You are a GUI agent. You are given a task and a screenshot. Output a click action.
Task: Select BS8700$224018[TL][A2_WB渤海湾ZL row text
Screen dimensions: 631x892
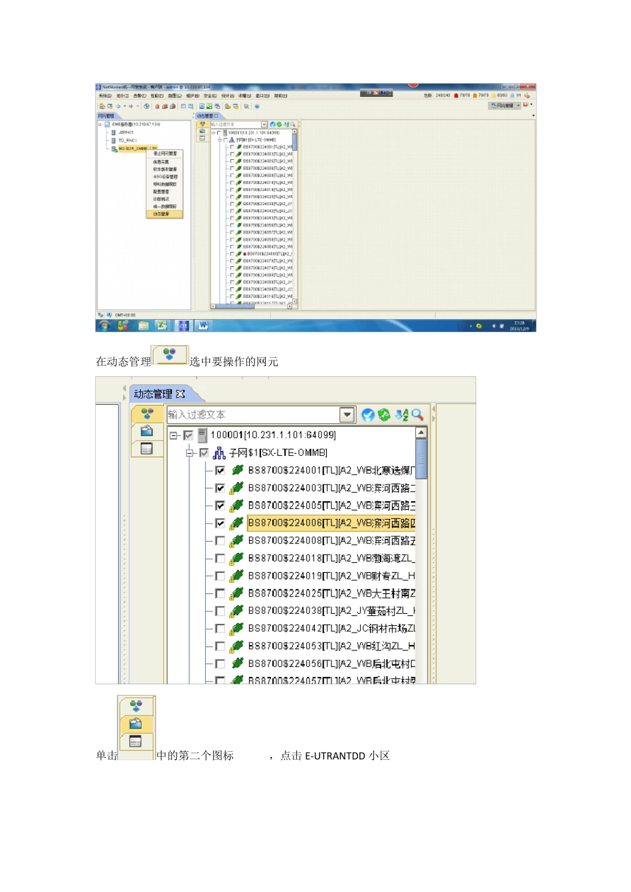tap(331, 558)
